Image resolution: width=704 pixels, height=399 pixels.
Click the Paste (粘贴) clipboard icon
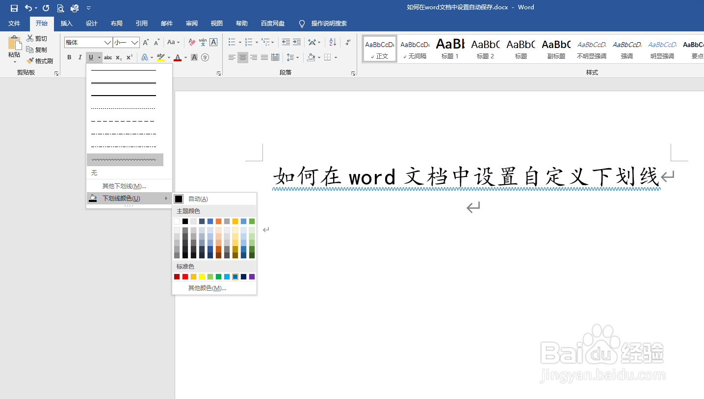15,43
